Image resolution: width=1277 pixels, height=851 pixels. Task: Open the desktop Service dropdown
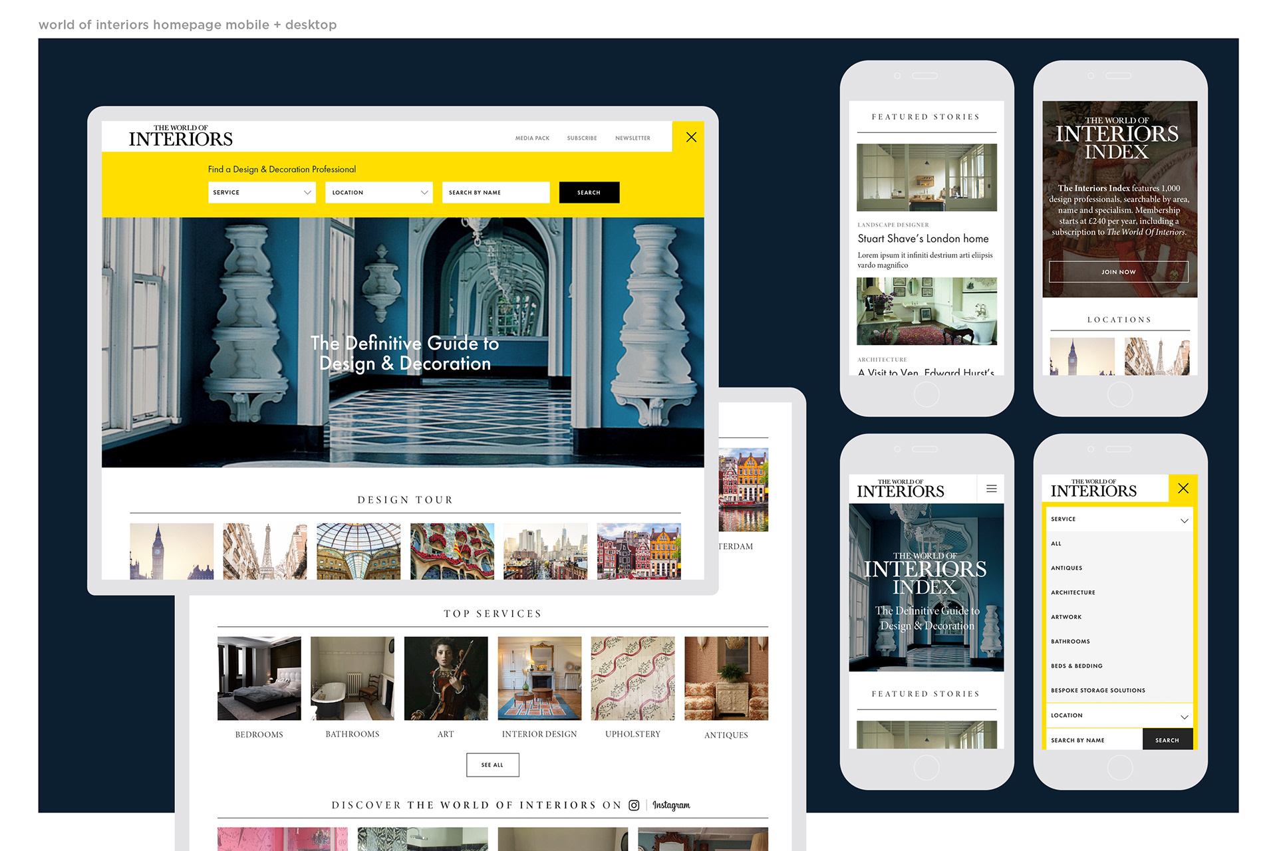click(x=262, y=192)
